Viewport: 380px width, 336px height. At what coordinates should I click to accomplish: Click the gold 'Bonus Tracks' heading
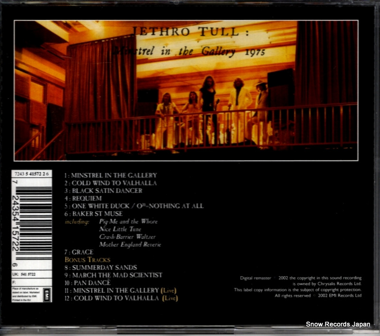87,260
